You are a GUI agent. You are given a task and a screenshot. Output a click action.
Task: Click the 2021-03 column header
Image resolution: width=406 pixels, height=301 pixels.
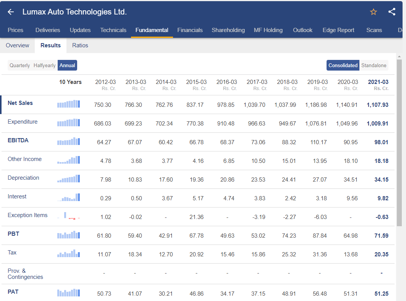[378, 85]
